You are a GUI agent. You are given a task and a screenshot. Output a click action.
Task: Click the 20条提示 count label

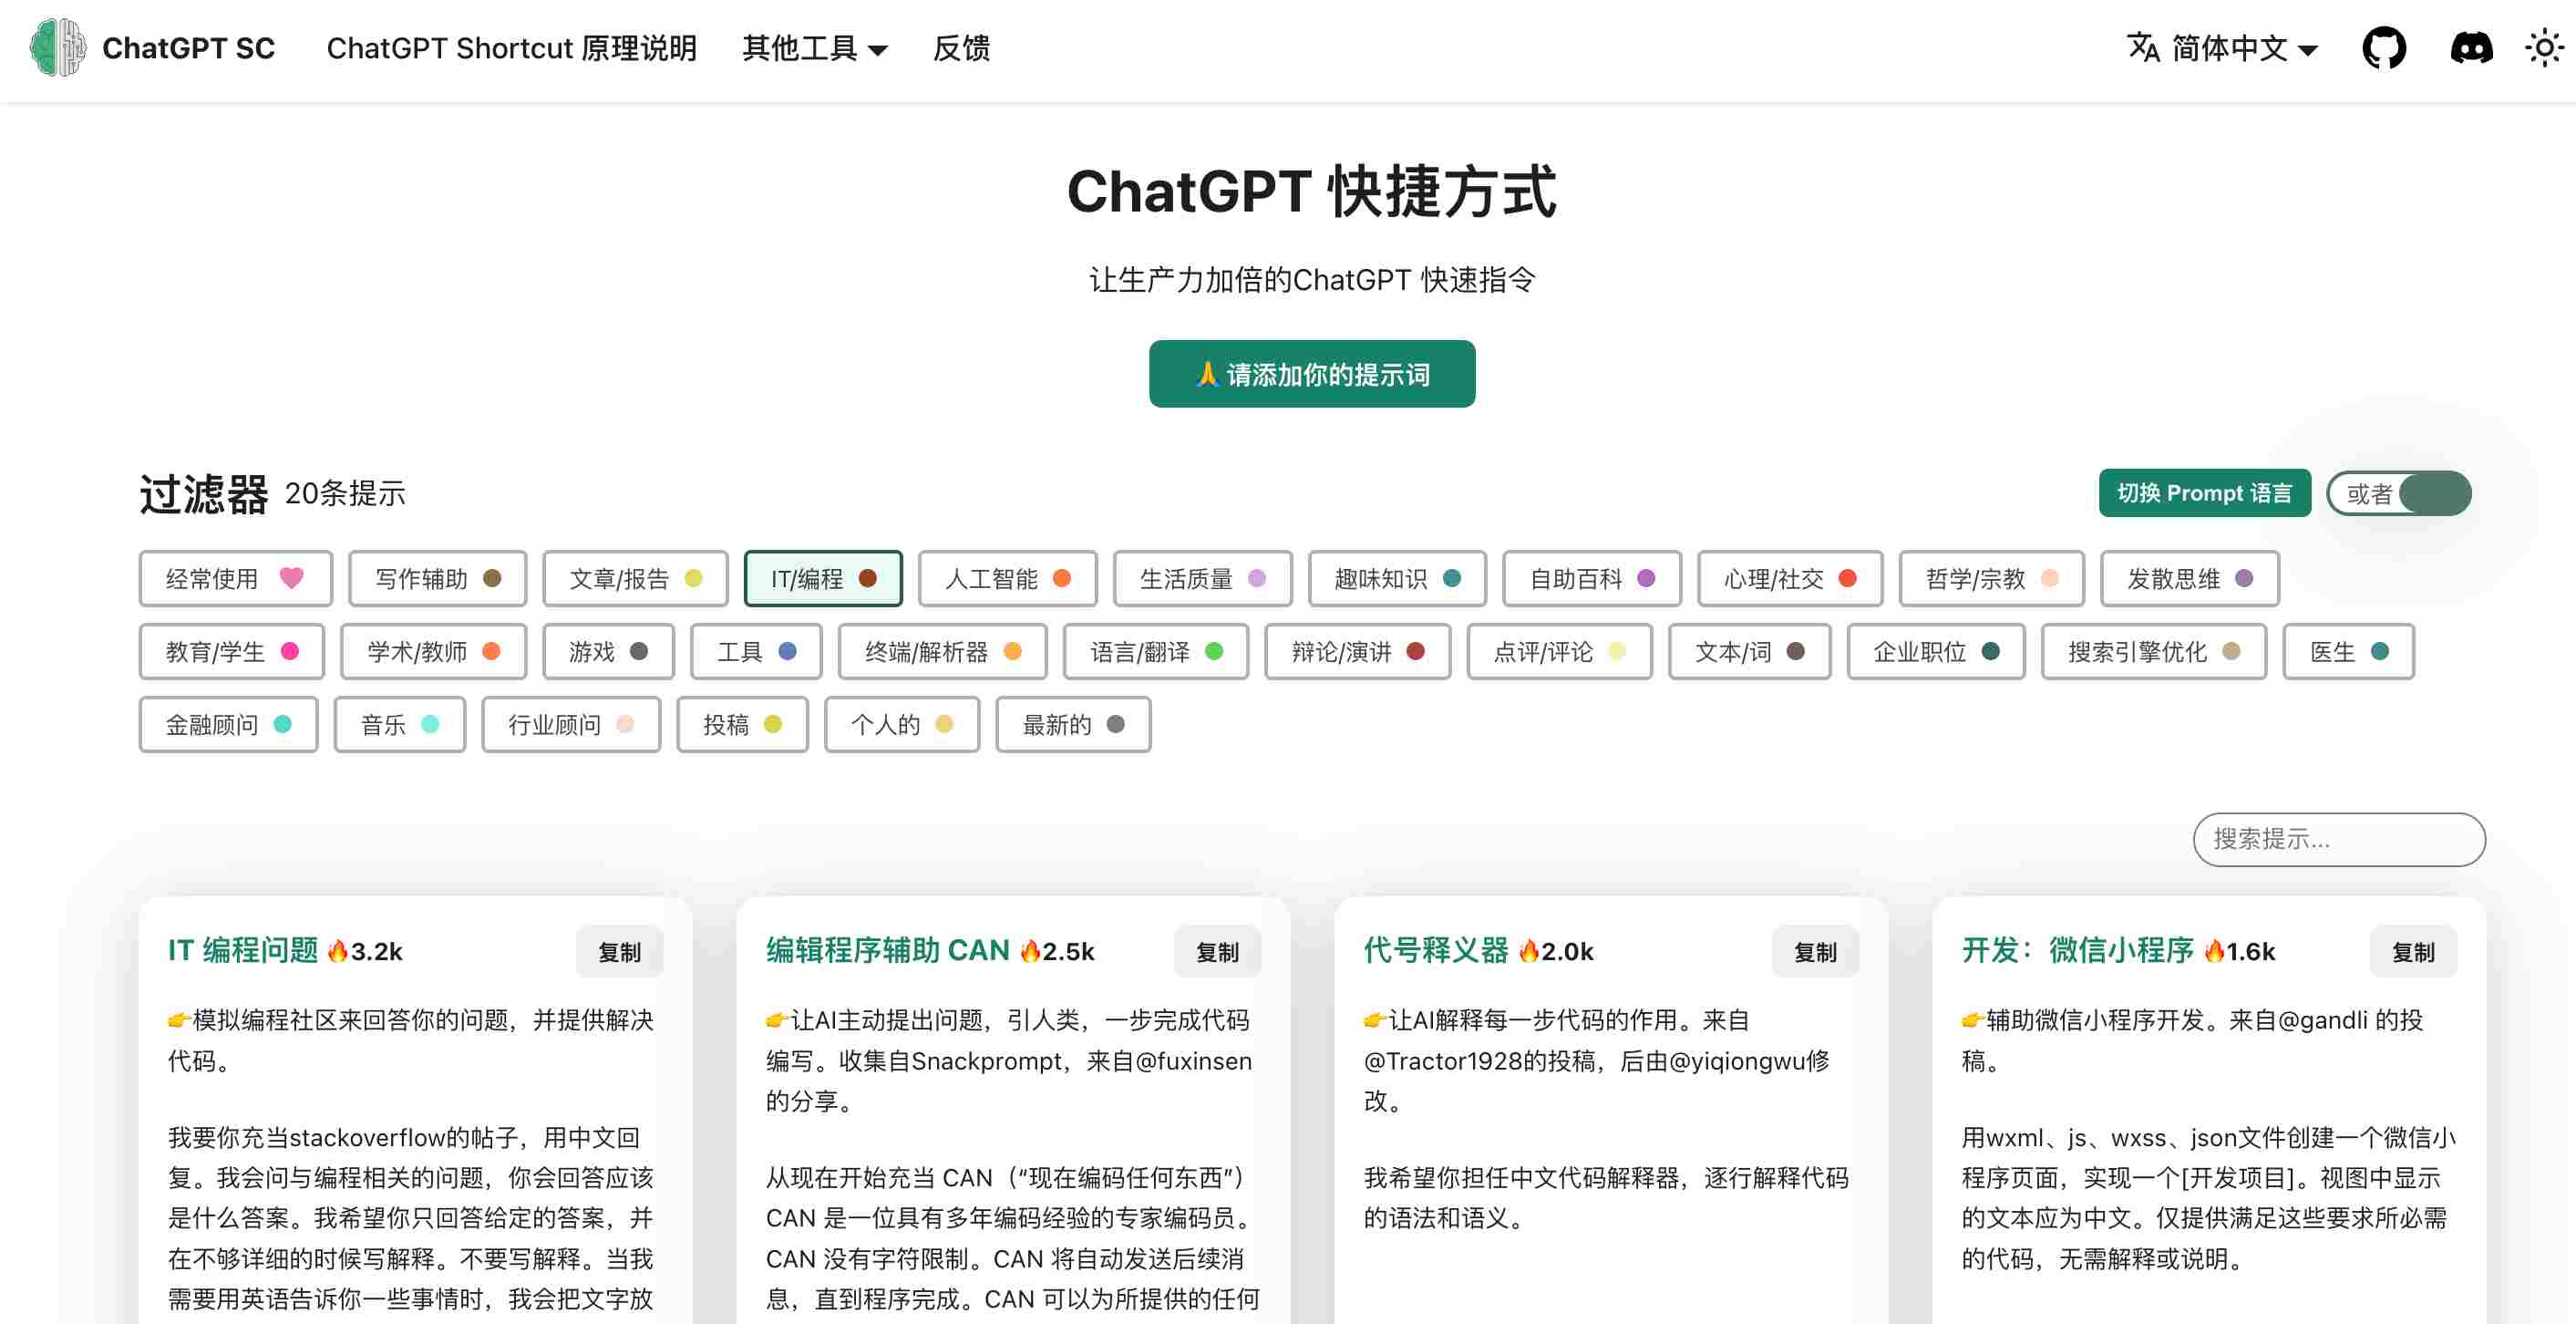point(345,493)
